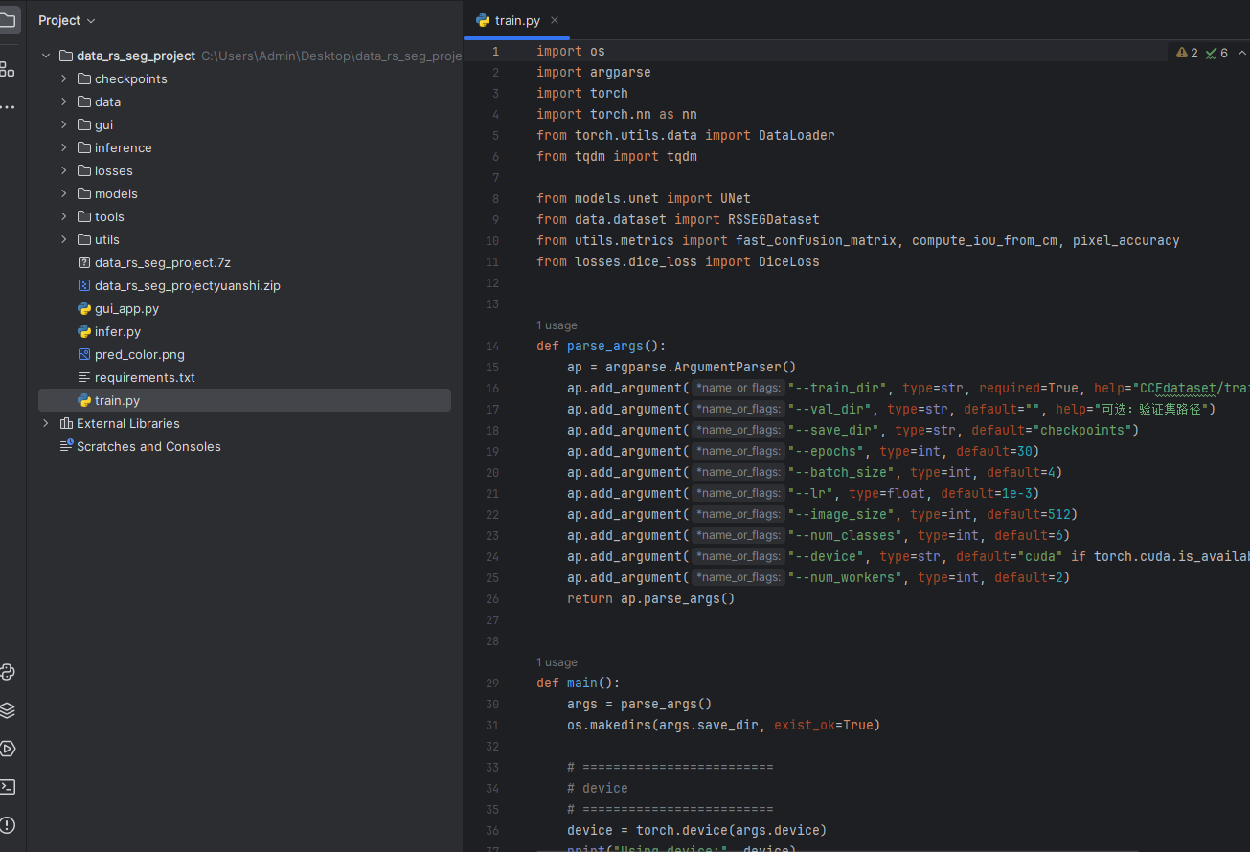Screen dimensions: 1250x852
Task: Click the "--batch_size" argument string
Action: (841, 473)
